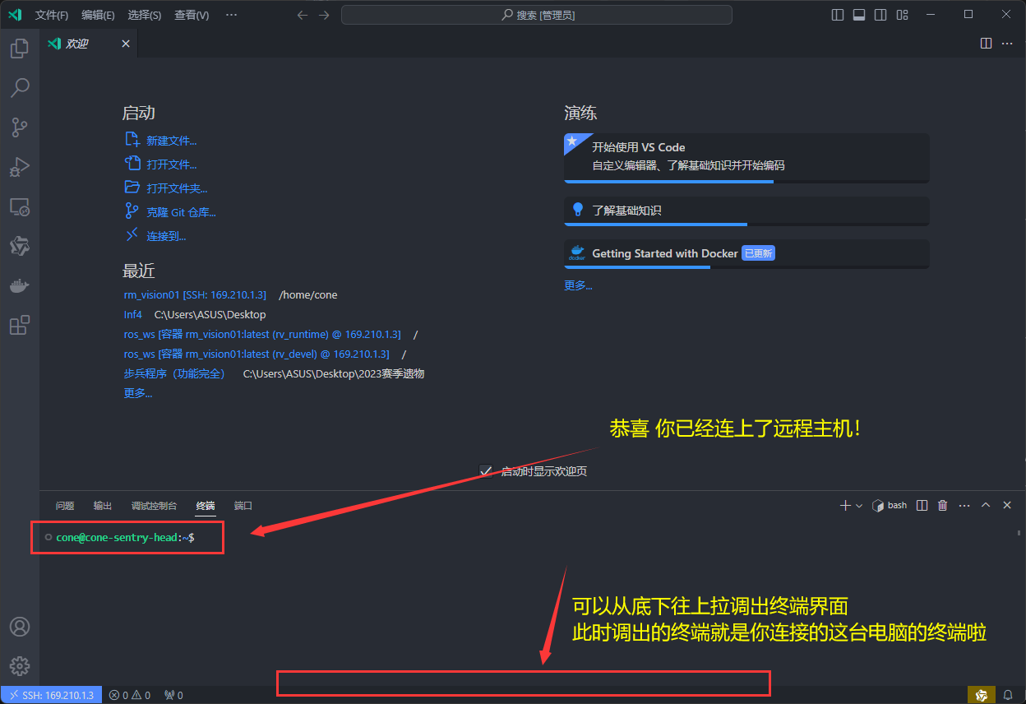
Task: Show 更多 recent items
Action: click(138, 393)
